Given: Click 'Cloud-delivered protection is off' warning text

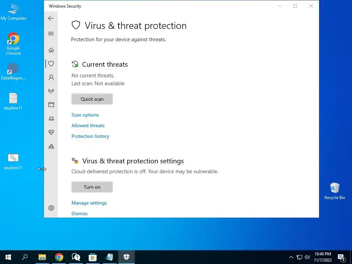Looking at the screenshot, I should point(145,172).
